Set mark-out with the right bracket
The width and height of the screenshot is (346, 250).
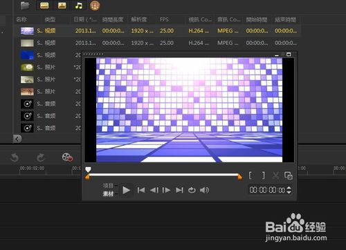coord(263,175)
